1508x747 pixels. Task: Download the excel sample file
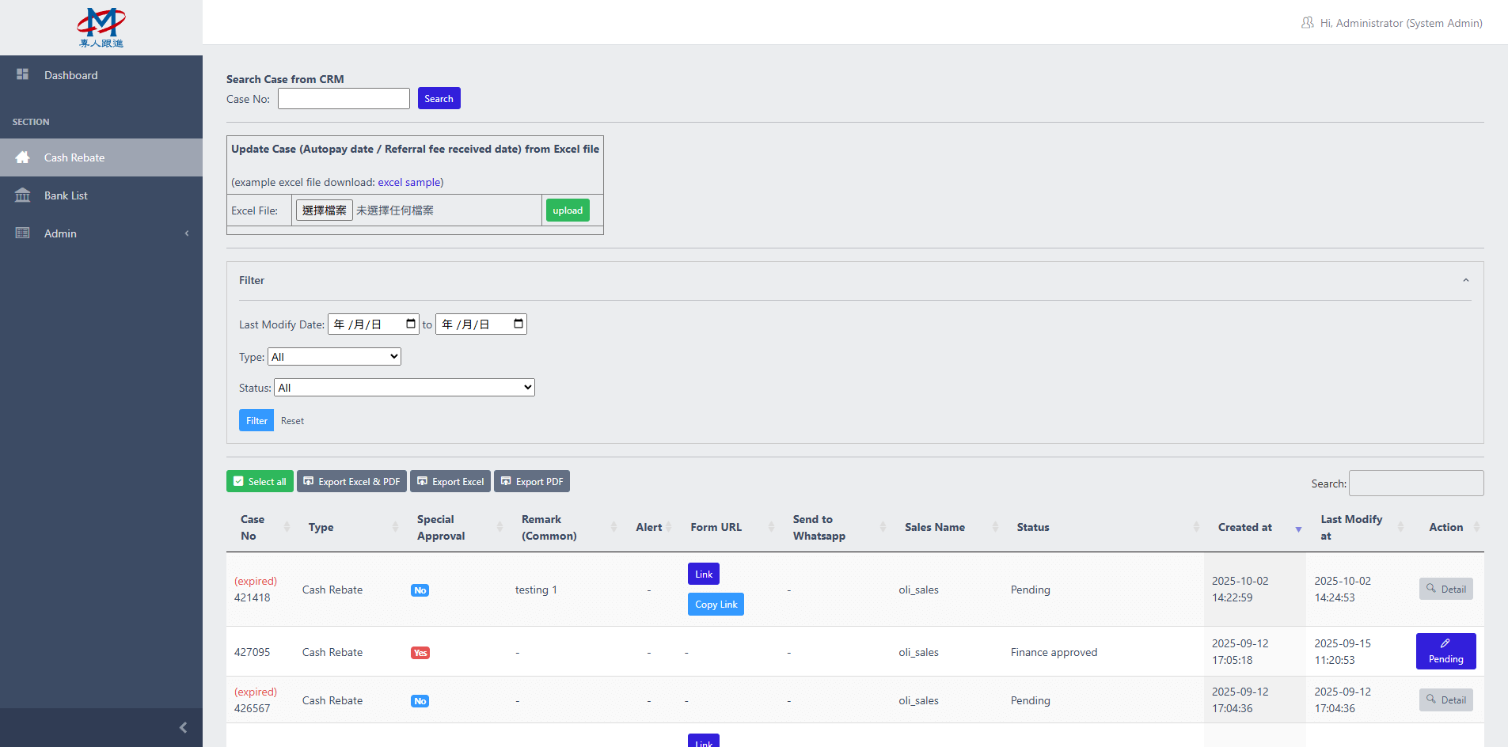[x=408, y=182]
